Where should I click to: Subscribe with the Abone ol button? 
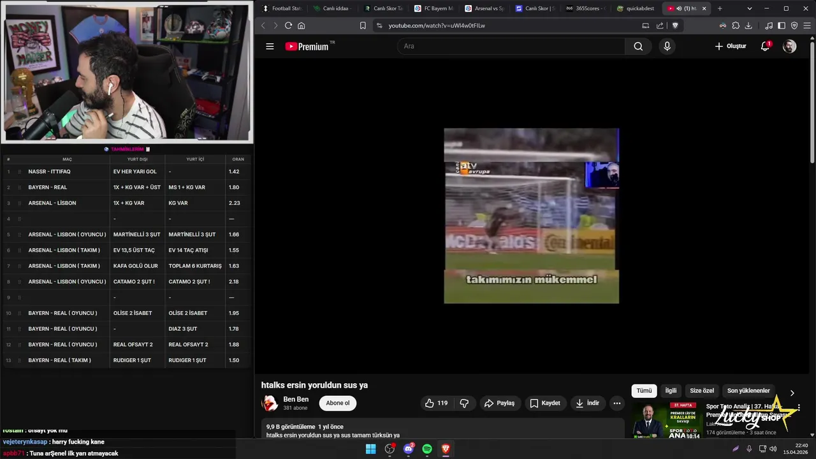(x=338, y=403)
